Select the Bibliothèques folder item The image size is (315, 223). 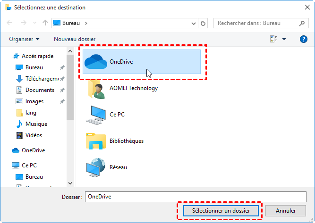coord(115,141)
